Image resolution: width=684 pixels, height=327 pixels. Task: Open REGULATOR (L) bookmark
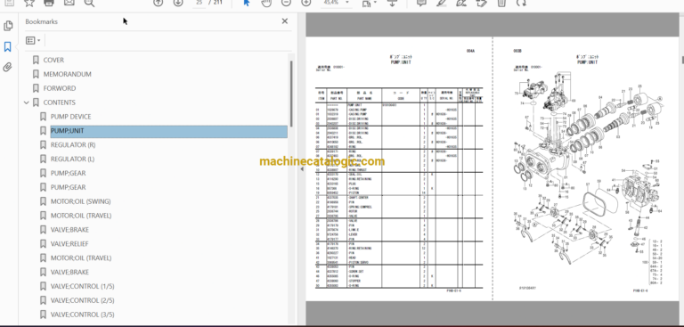72,159
